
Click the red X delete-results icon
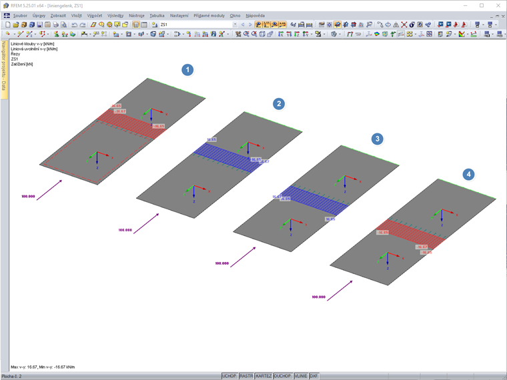coord(404,25)
